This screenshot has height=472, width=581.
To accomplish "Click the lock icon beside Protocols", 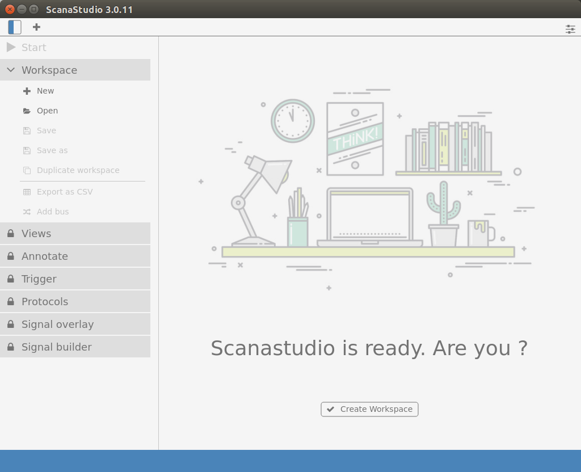I will [11, 301].
